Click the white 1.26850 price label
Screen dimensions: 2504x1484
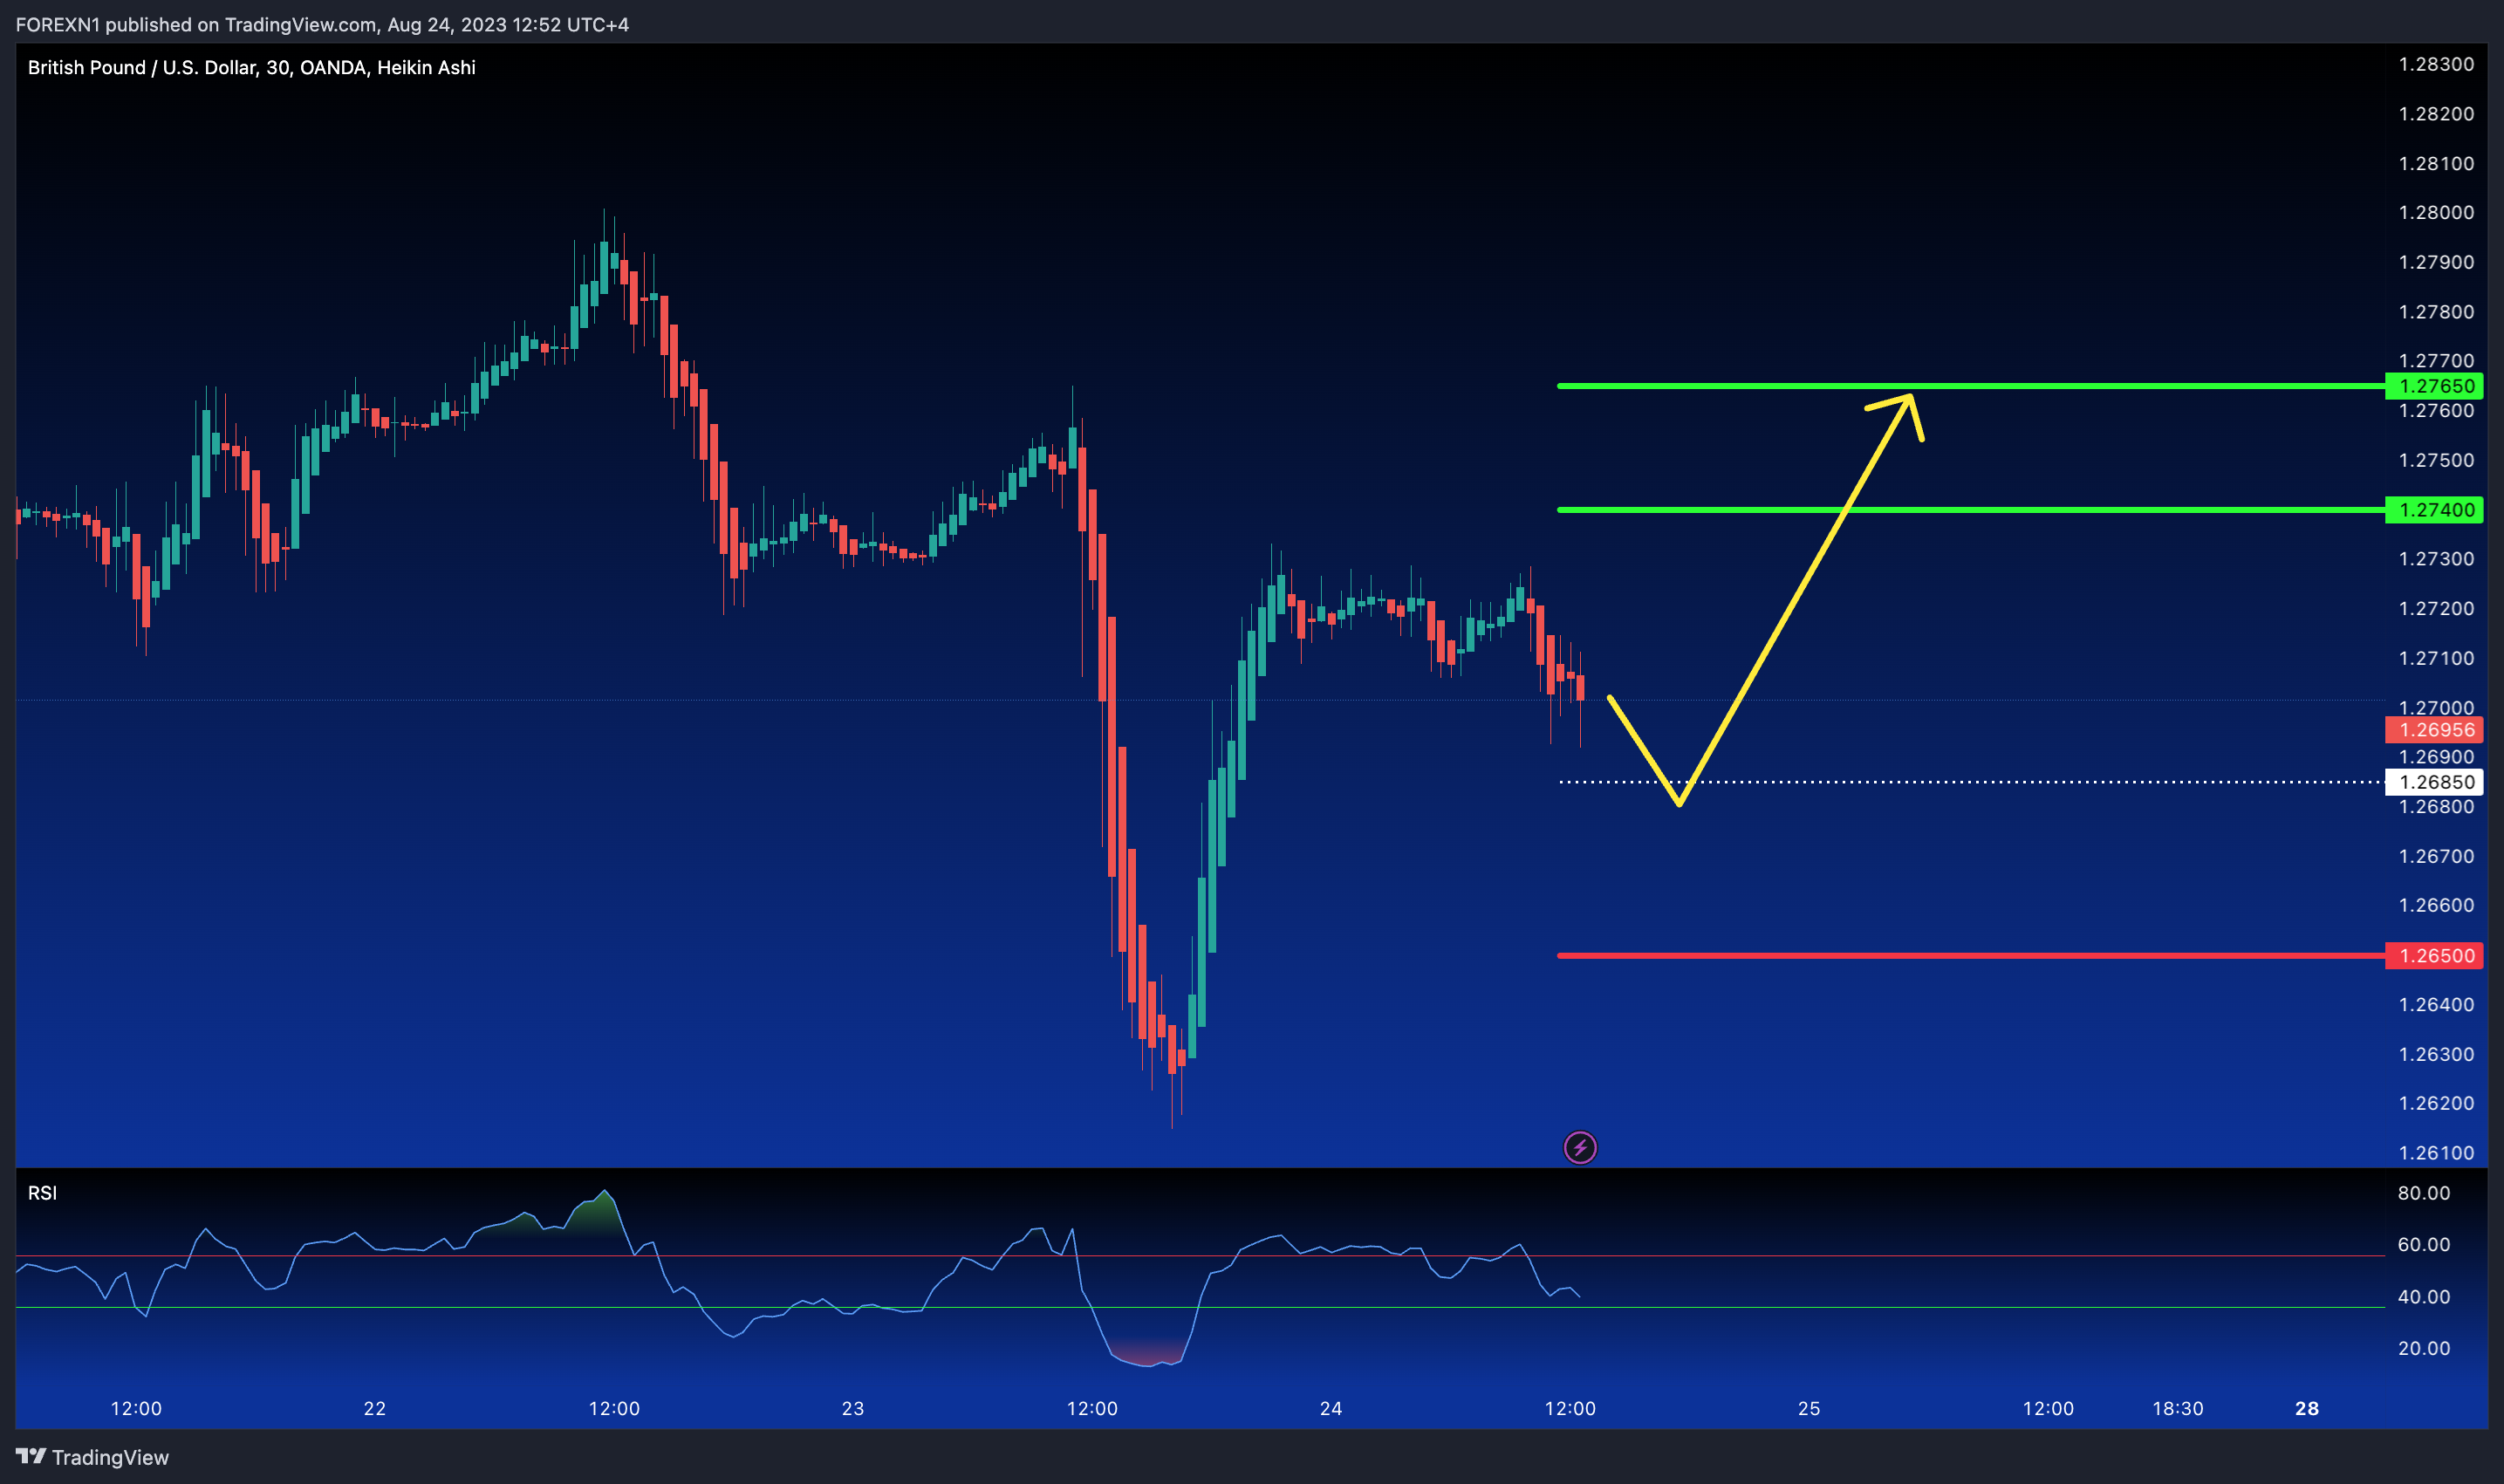click(x=2434, y=782)
